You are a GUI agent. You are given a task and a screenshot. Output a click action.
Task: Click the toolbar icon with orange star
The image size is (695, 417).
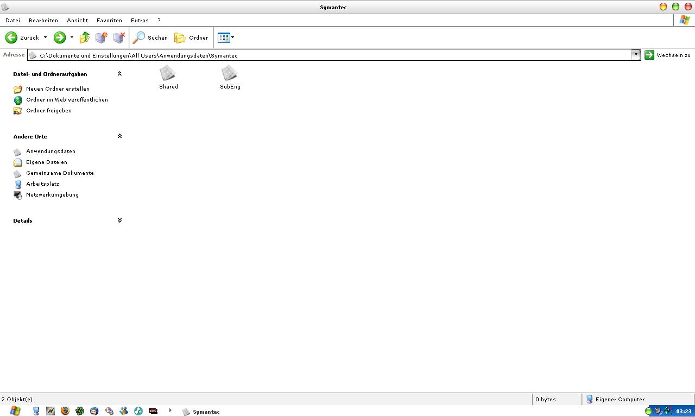click(x=102, y=37)
